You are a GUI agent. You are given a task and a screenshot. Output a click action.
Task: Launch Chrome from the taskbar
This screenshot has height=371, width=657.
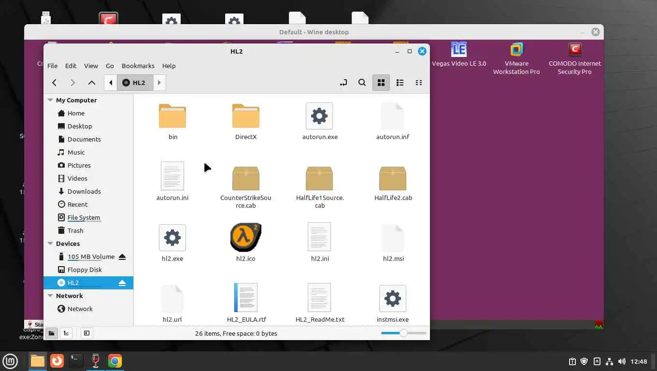tap(115, 361)
